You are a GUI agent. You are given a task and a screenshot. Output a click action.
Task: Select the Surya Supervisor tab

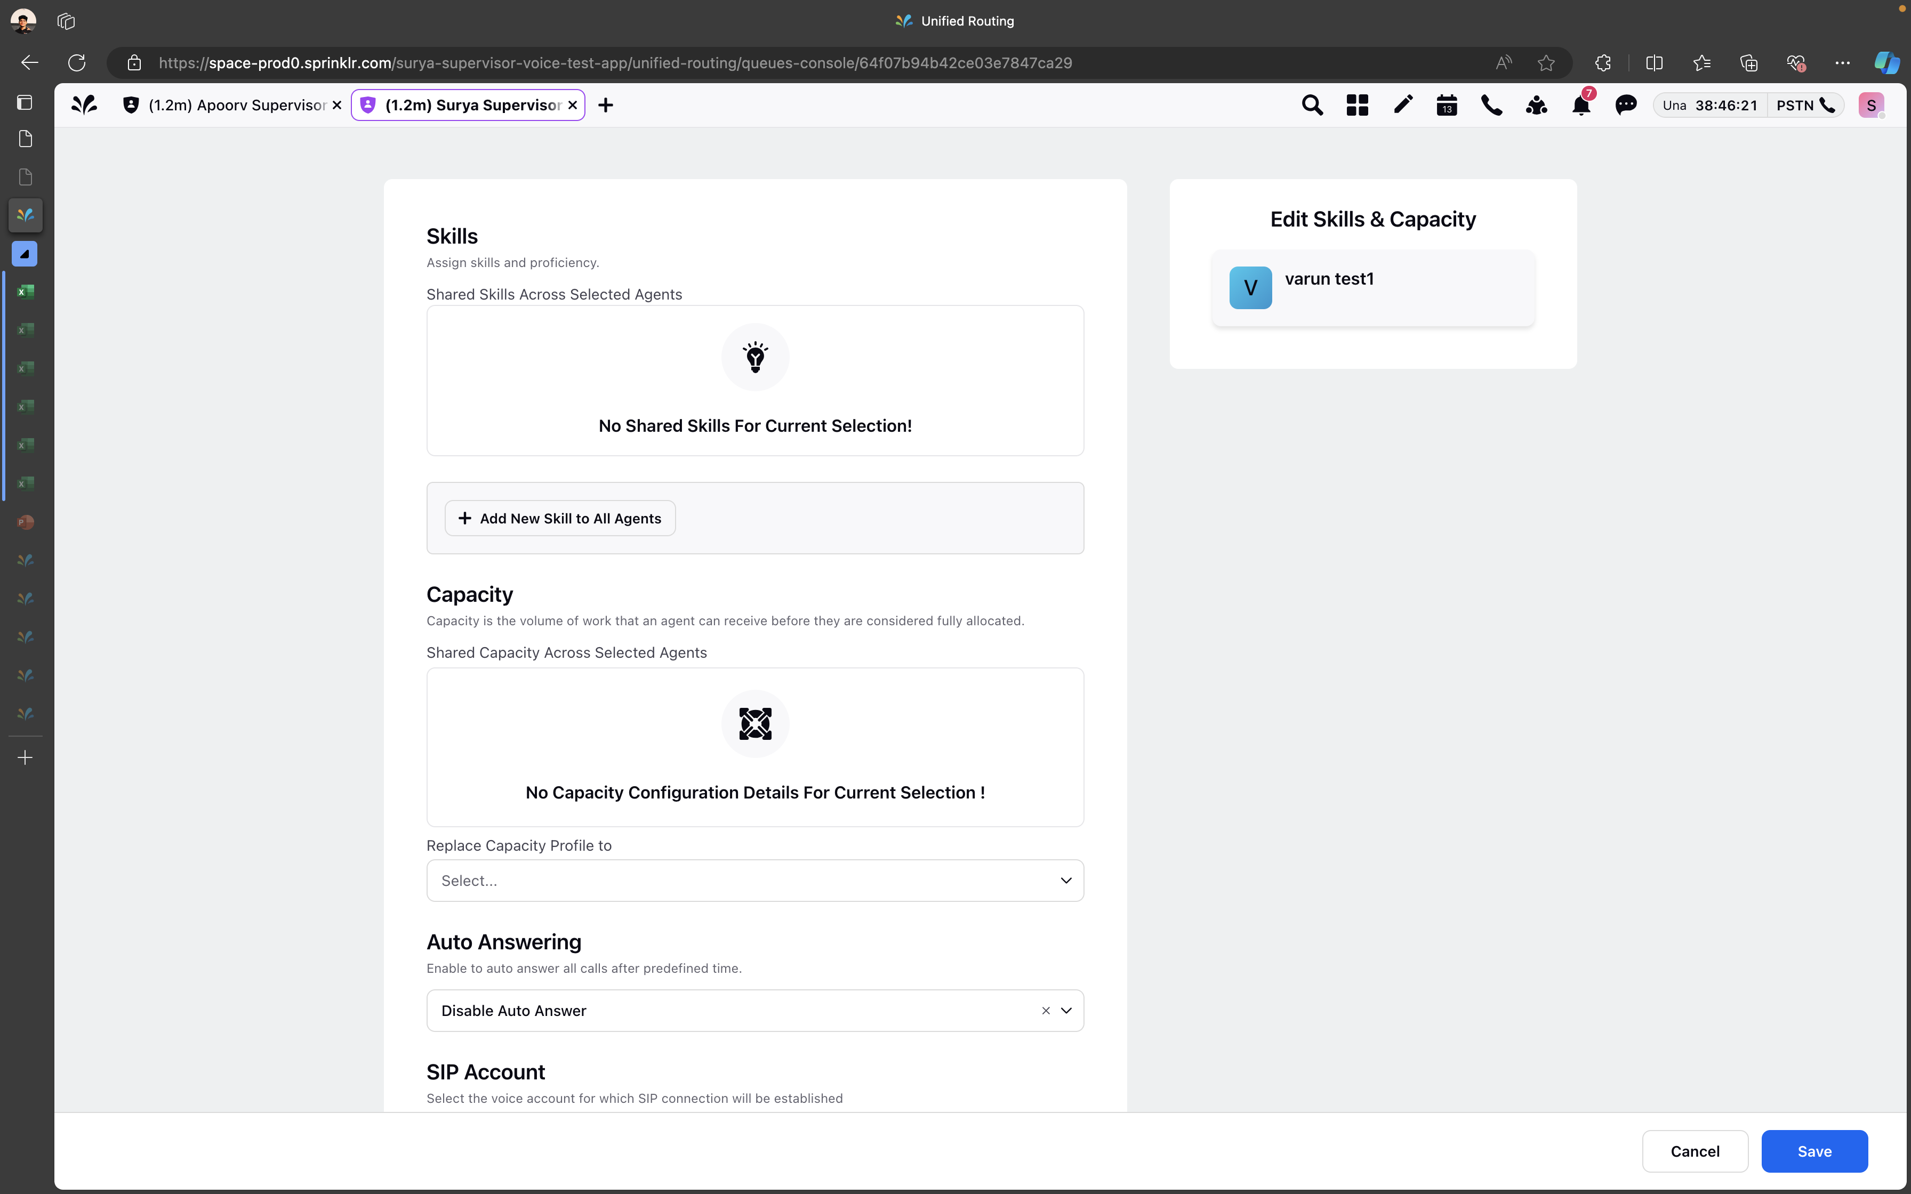(x=468, y=105)
